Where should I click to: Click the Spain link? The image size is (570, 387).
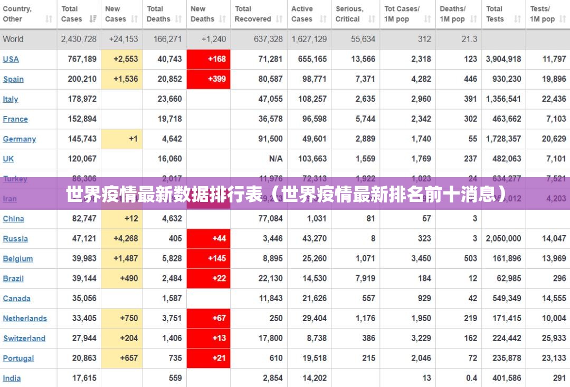click(x=13, y=79)
